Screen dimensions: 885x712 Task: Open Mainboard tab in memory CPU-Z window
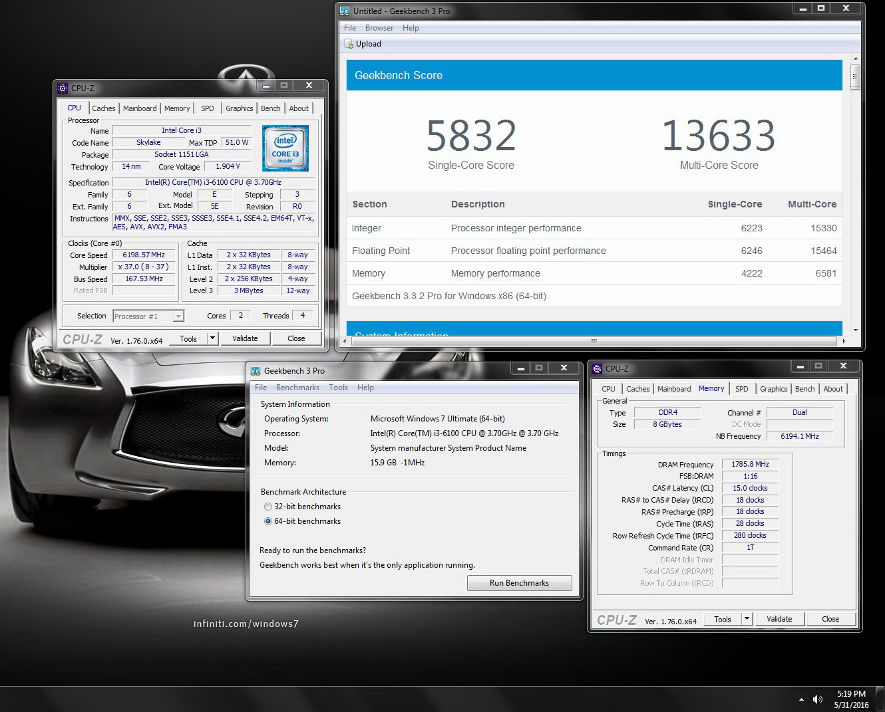click(x=674, y=389)
